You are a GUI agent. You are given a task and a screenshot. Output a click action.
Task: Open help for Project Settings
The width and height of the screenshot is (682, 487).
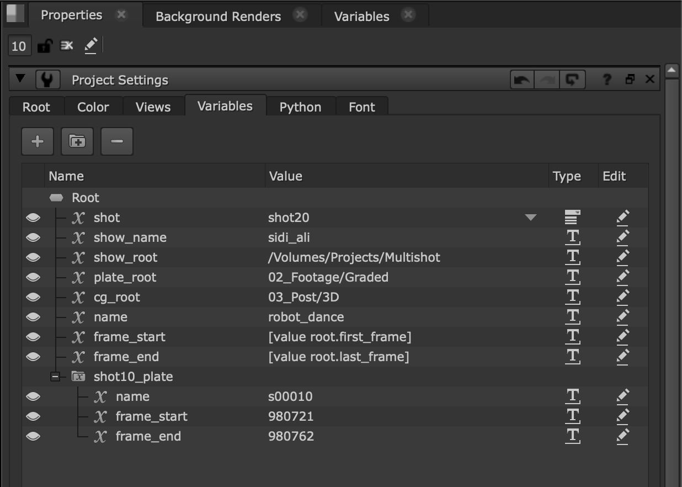[606, 79]
